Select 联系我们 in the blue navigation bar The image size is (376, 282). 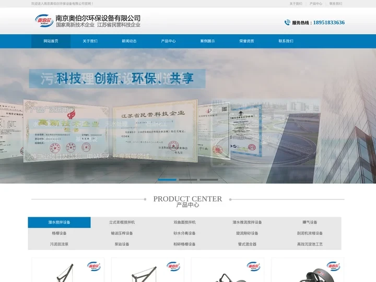[x=286, y=41]
